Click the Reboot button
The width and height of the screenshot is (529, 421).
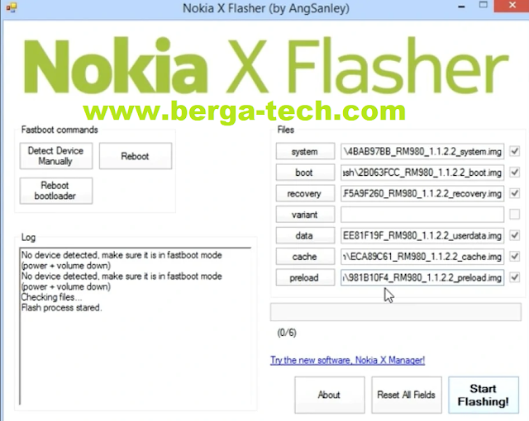[x=136, y=156]
